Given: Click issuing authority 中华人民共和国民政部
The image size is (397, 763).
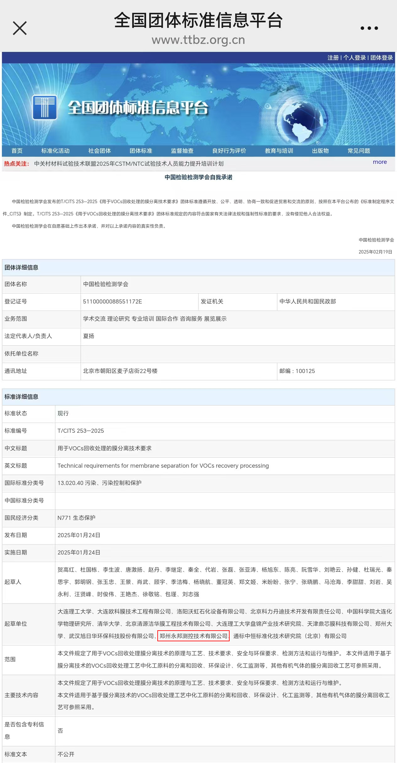Looking at the screenshot, I should (307, 301).
